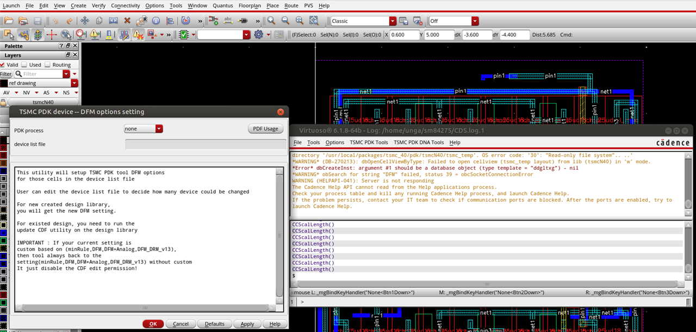Click the blue gear options icon
The image size is (696, 332).
click(258, 34)
